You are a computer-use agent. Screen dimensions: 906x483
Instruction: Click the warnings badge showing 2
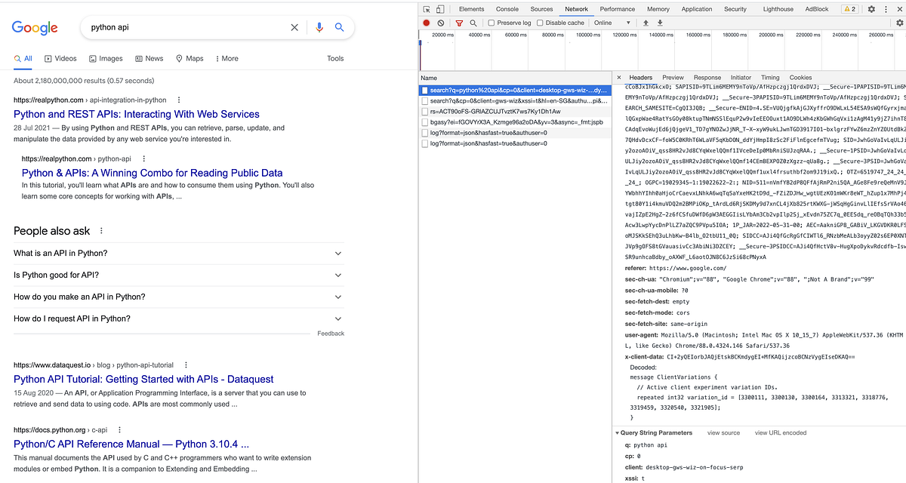pyautogui.click(x=850, y=9)
